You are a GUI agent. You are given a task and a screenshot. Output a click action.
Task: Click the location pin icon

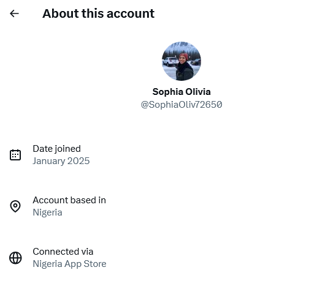coord(15,206)
